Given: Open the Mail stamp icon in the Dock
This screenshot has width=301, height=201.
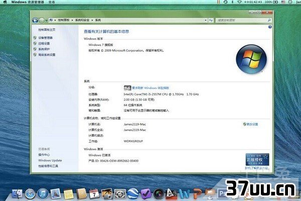Looking at the screenshot, I should click(x=56, y=193).
